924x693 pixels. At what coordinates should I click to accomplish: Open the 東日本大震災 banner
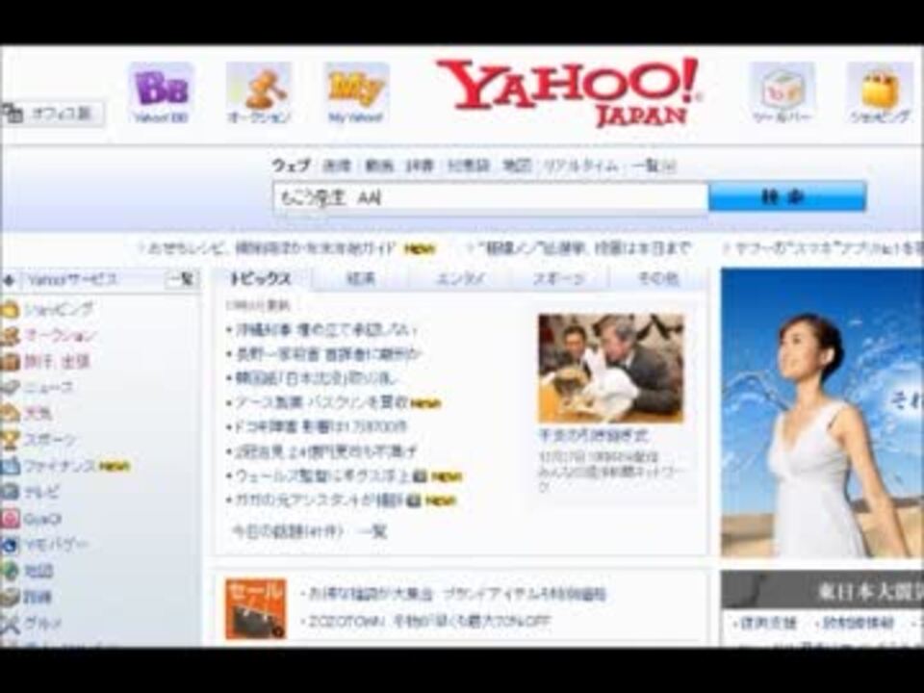[x=822, y=590]
